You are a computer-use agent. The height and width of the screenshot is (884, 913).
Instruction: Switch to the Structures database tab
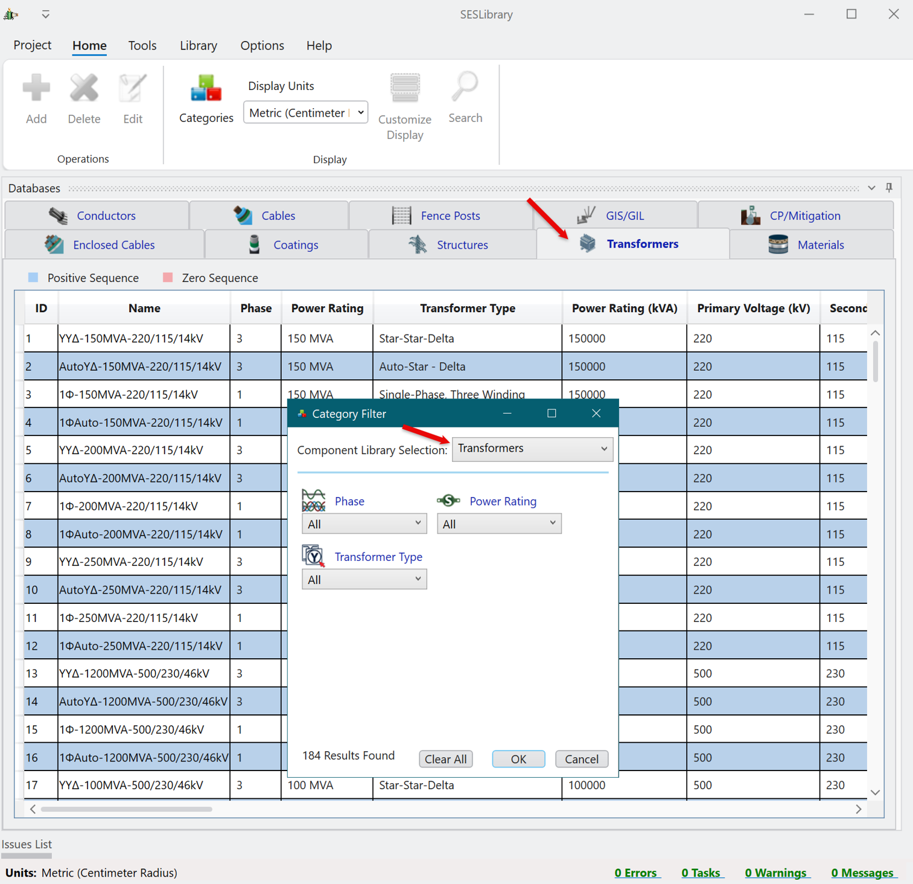coord(453,245)
